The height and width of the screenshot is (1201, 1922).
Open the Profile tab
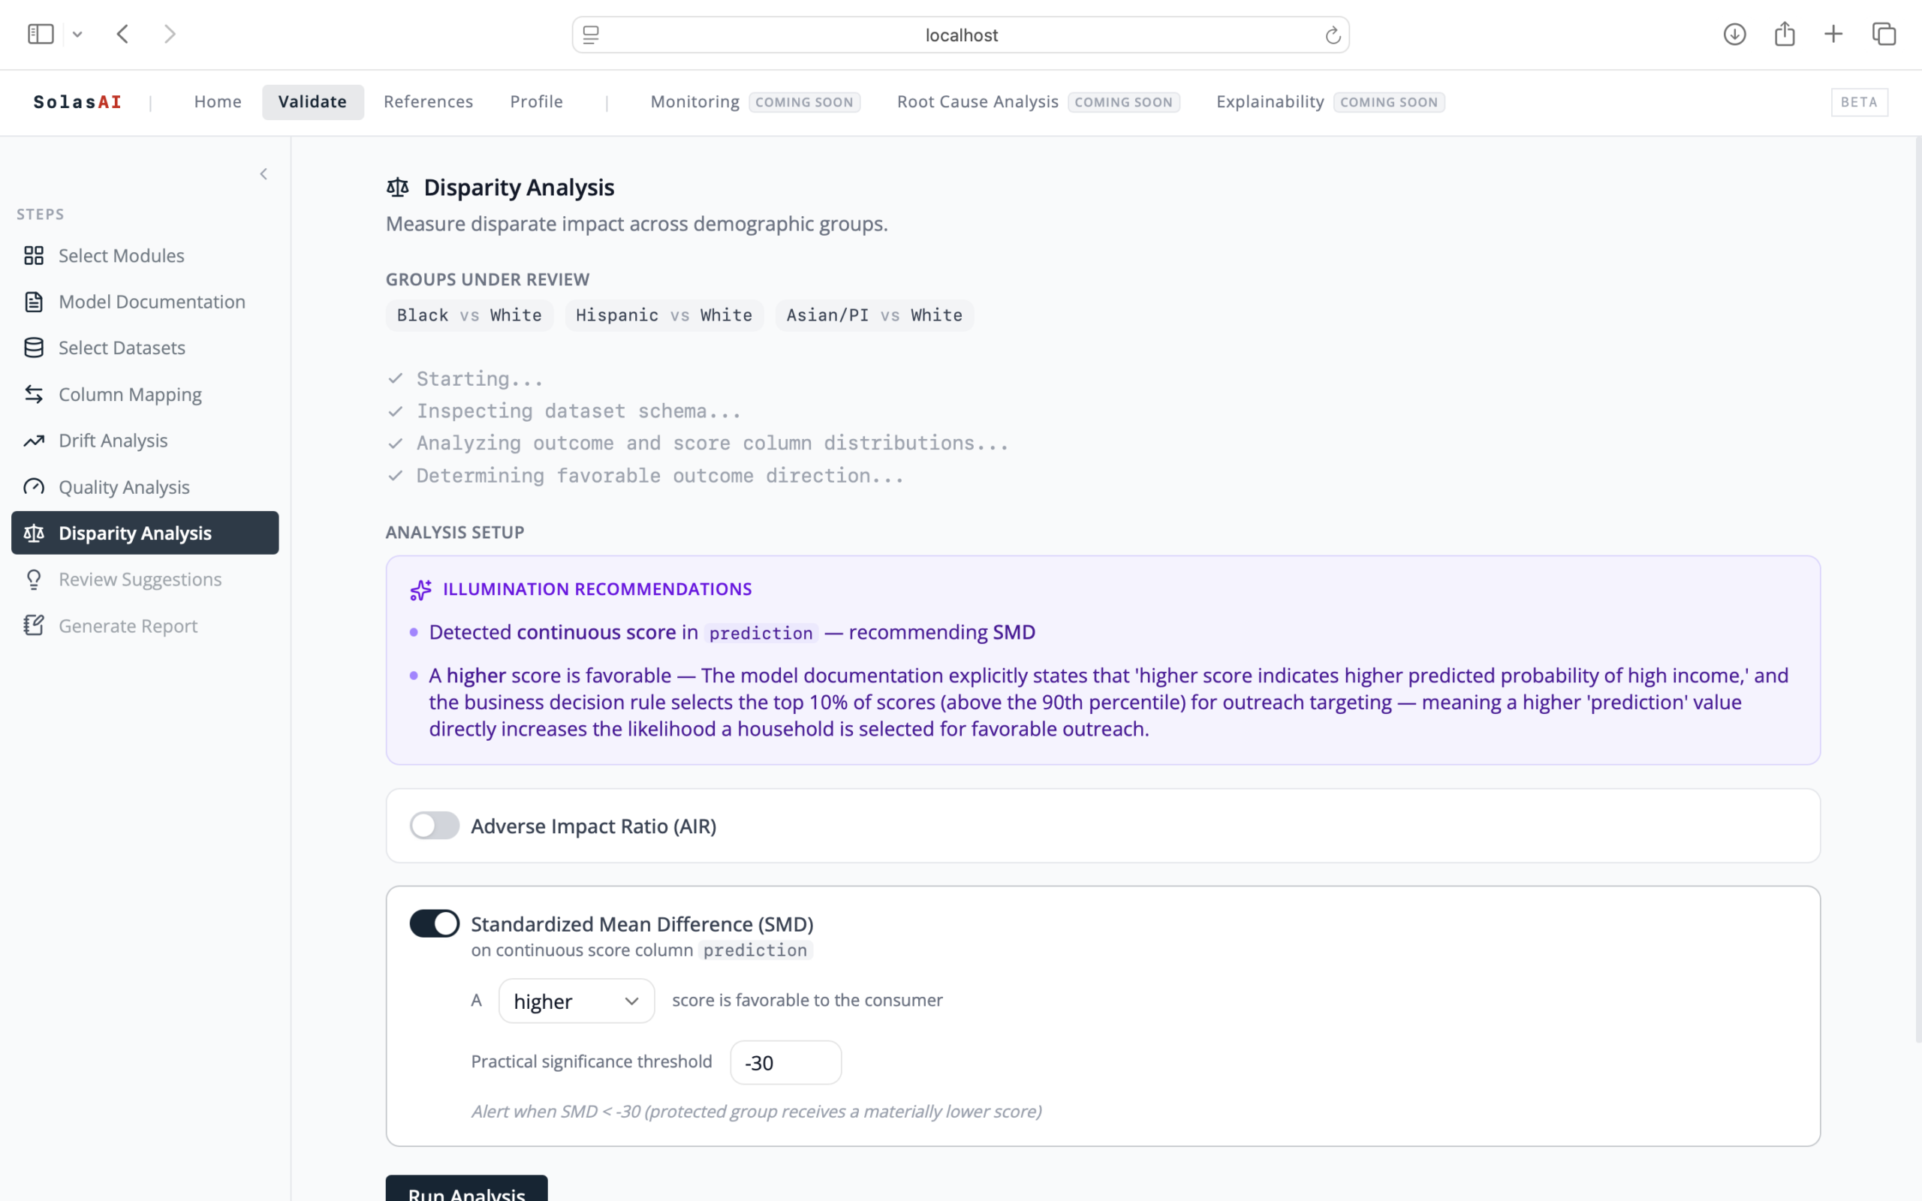point(536,101)
